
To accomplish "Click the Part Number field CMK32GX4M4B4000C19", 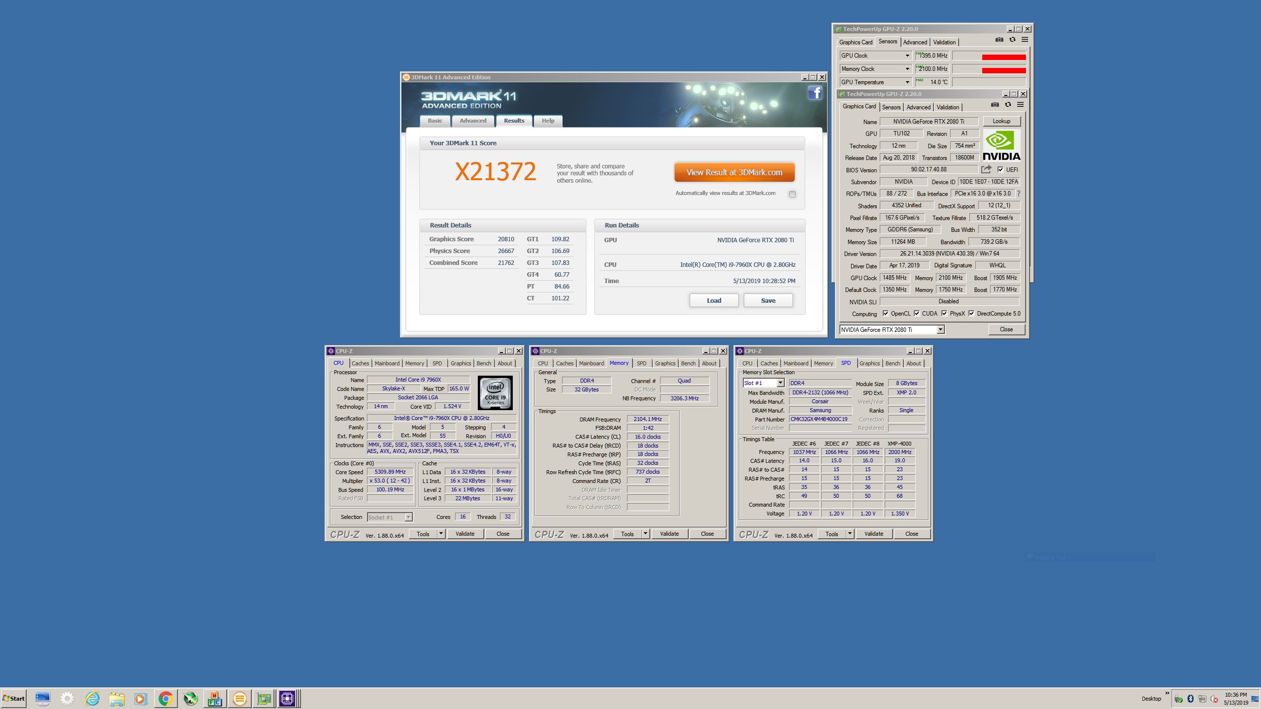I will [820, 419].
